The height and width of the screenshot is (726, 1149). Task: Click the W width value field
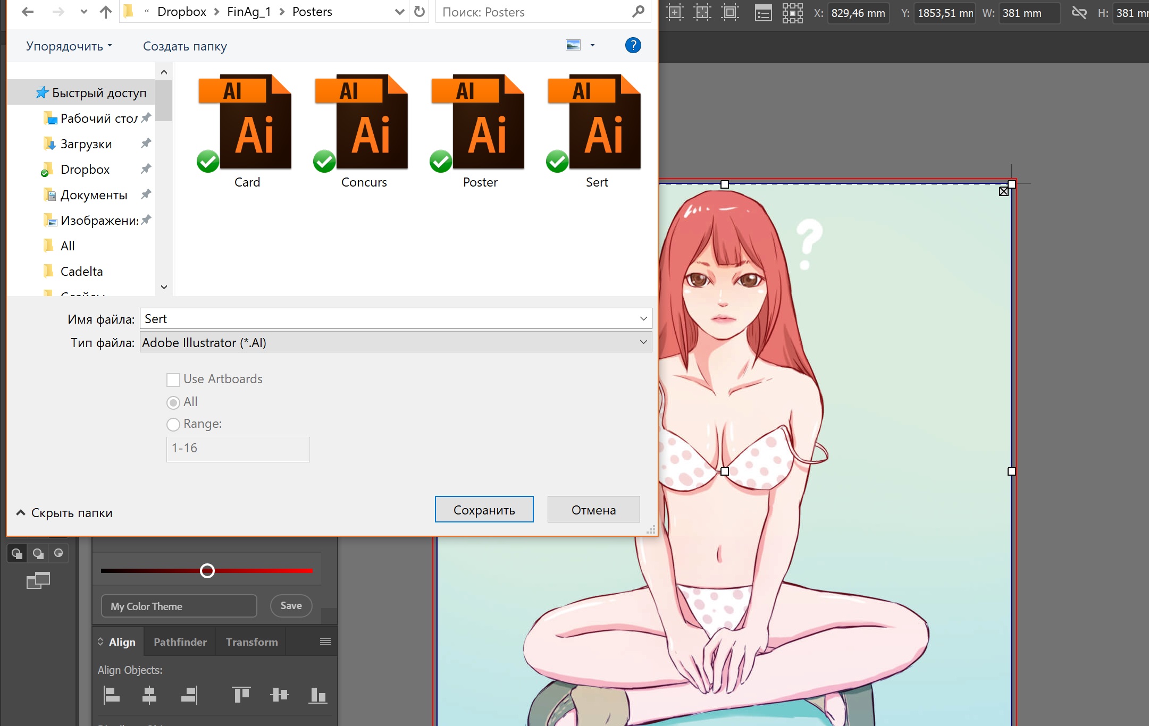(1029, 13)
